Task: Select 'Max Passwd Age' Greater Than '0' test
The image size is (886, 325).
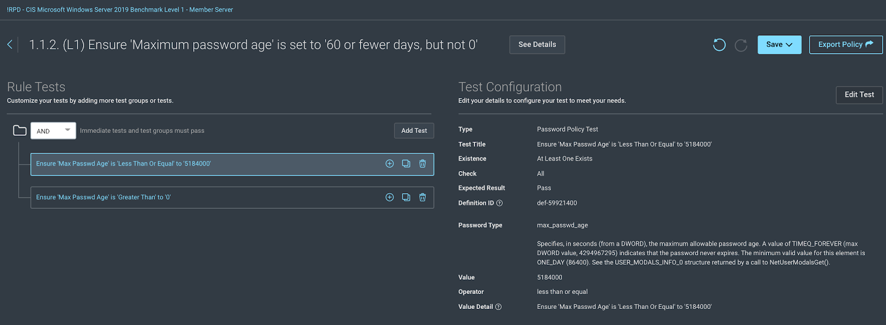Action: coord(104,198)
